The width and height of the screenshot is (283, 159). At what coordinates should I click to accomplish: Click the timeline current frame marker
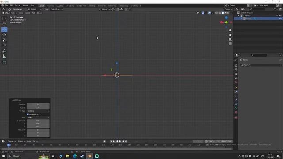pos(8,145)
